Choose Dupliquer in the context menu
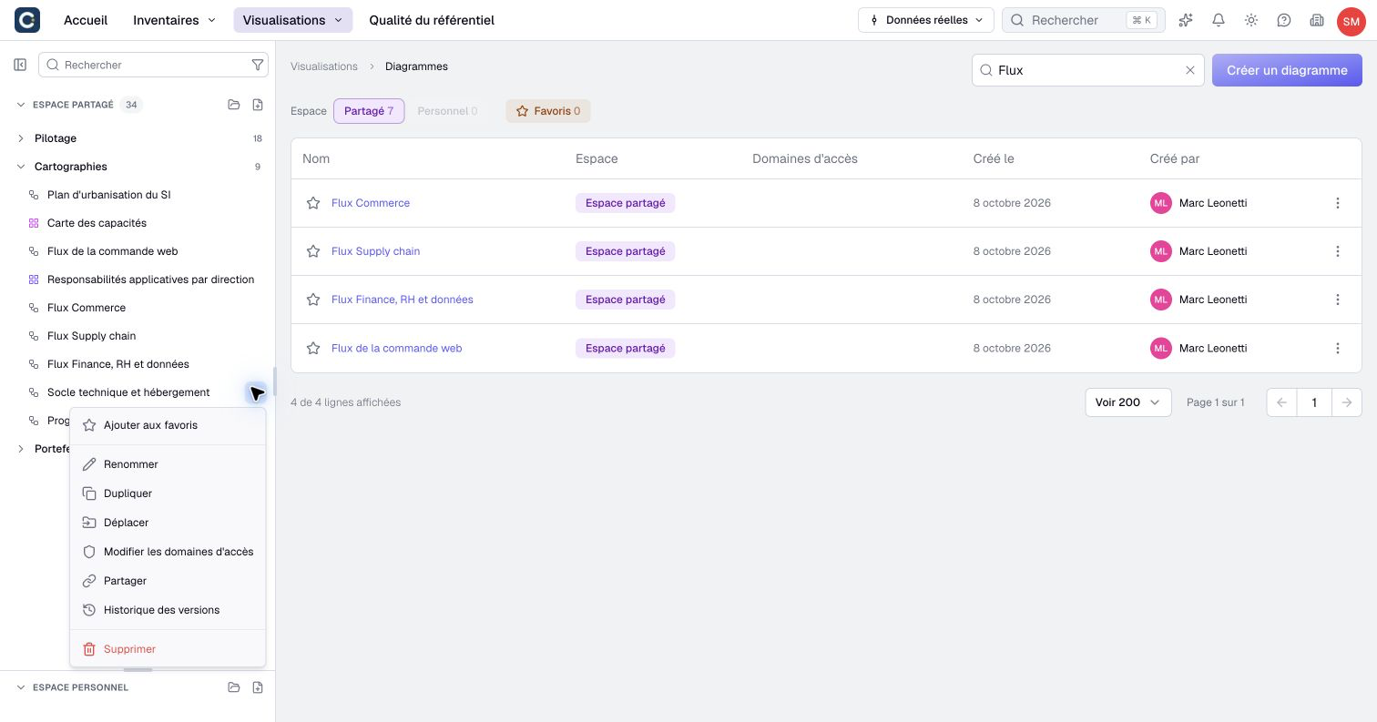This screenshot has height=722, width=1377. (x=168, y=493)
